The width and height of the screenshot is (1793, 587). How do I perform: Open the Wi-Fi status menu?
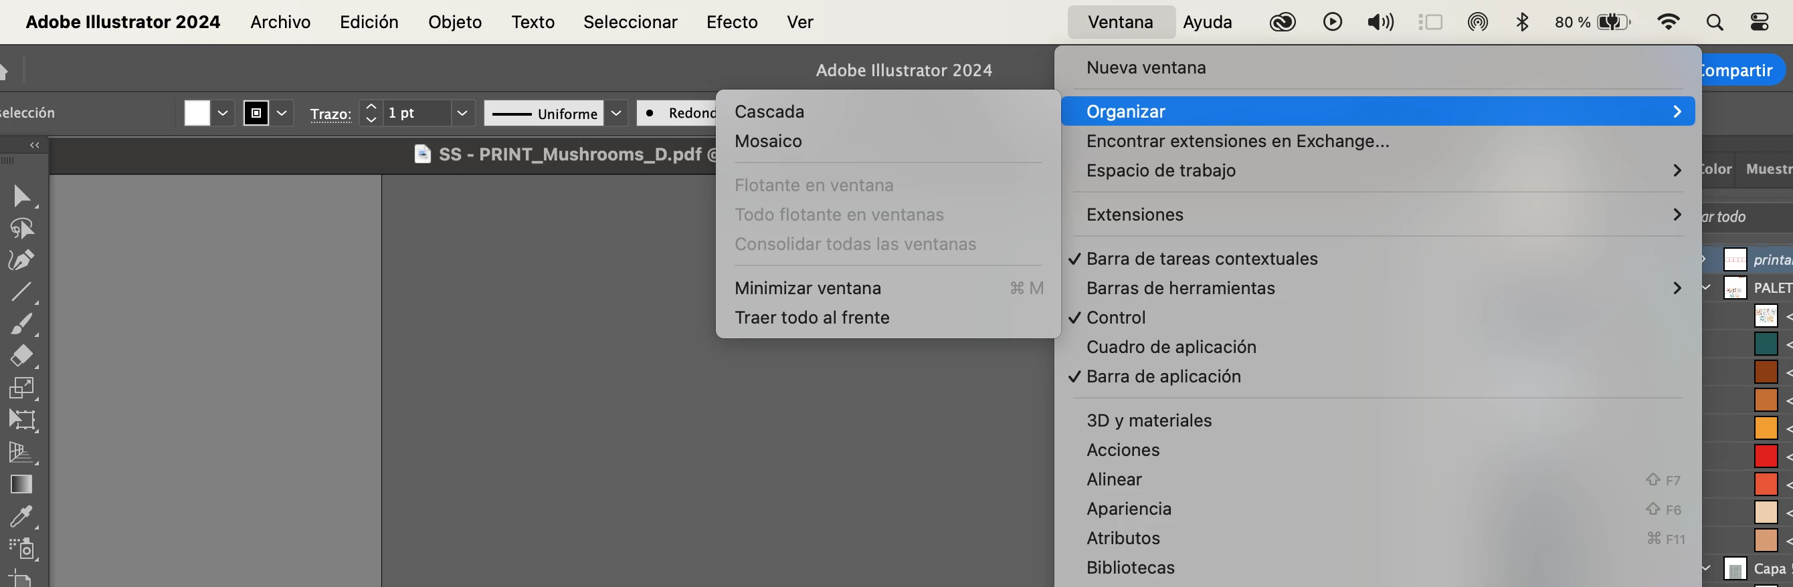click(x=1668, y=22)
